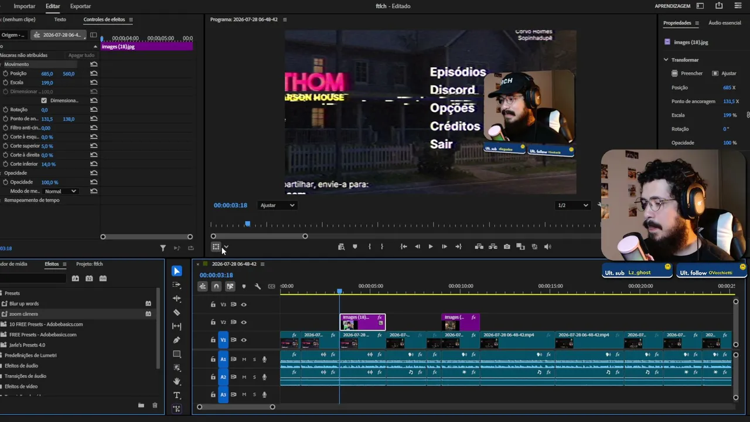Add marker from timeline toolbar
This screenshot has height=422, width=750.
pos(244,286)
